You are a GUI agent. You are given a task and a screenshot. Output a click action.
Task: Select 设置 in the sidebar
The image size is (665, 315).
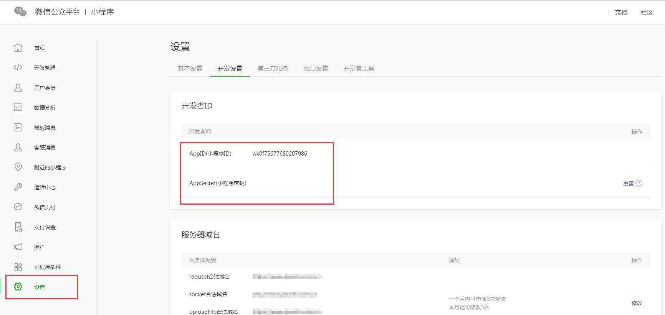(x=40, y=287)
